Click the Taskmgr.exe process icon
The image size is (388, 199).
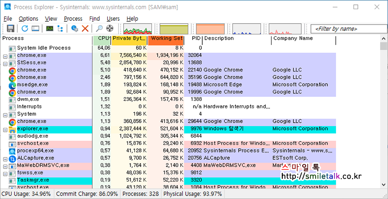point(13,181)
